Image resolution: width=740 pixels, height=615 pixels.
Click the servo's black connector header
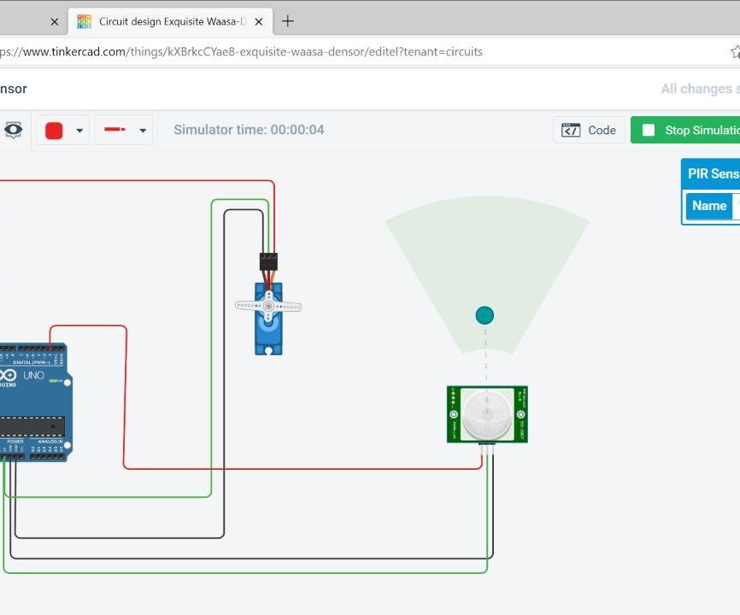point(268,261)
